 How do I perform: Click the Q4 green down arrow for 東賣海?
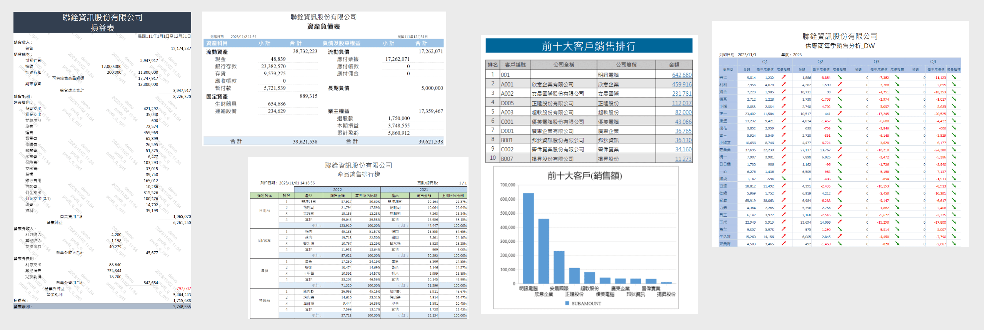click(x=954, y=244)
